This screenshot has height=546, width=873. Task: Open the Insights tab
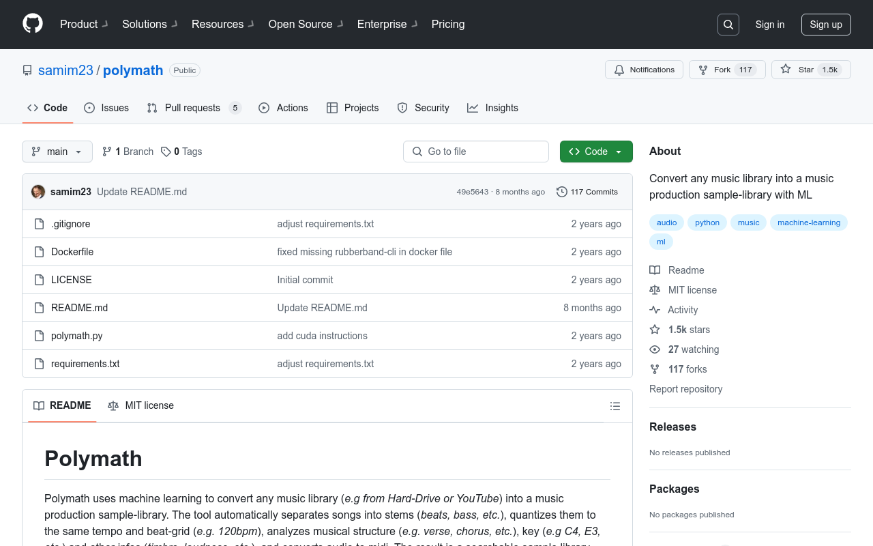[492, 108]
